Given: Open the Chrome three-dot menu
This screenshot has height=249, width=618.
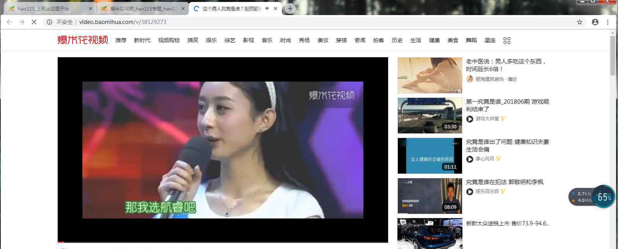Looking at the screenshot, I should (608, 22).
